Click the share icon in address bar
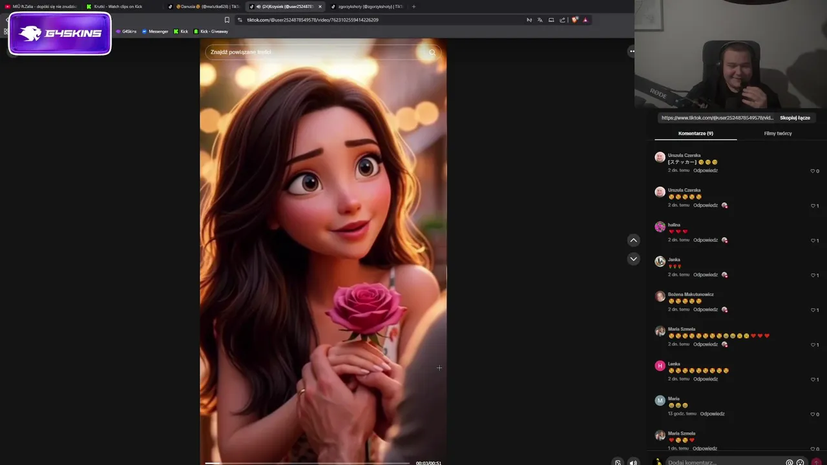 [x=562, y=20]
